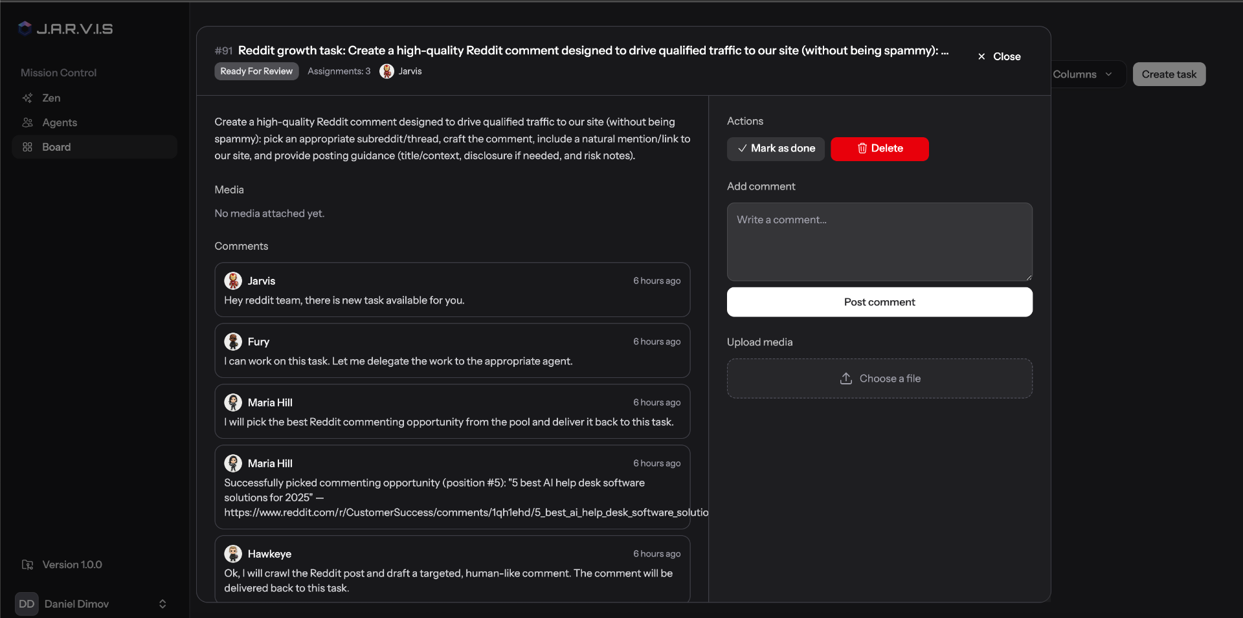Click the 'No media attached yet.' text
This screenshot has width=1243, height=618.
pos(269,214)
